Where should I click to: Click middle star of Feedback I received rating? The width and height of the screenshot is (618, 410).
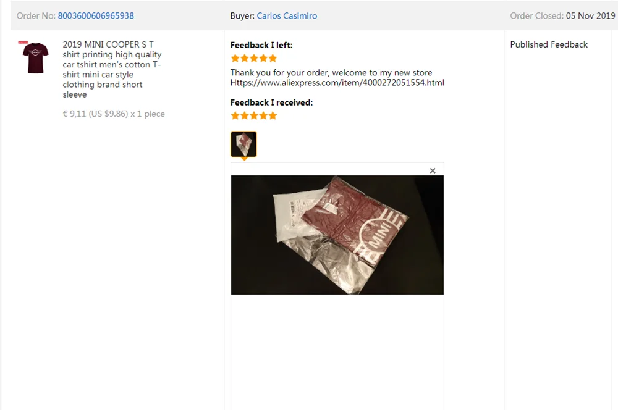[254, 115]
